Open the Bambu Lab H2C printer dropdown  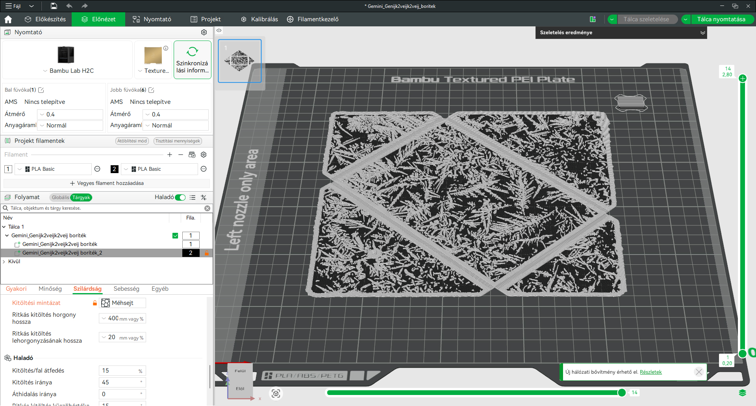click(x=68, y=71)
